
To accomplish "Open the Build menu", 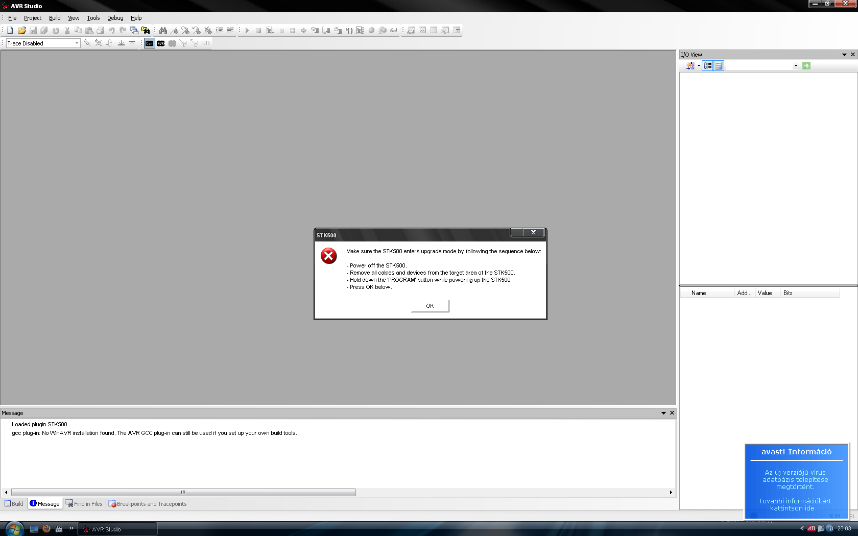I will [x=55, y=18].
